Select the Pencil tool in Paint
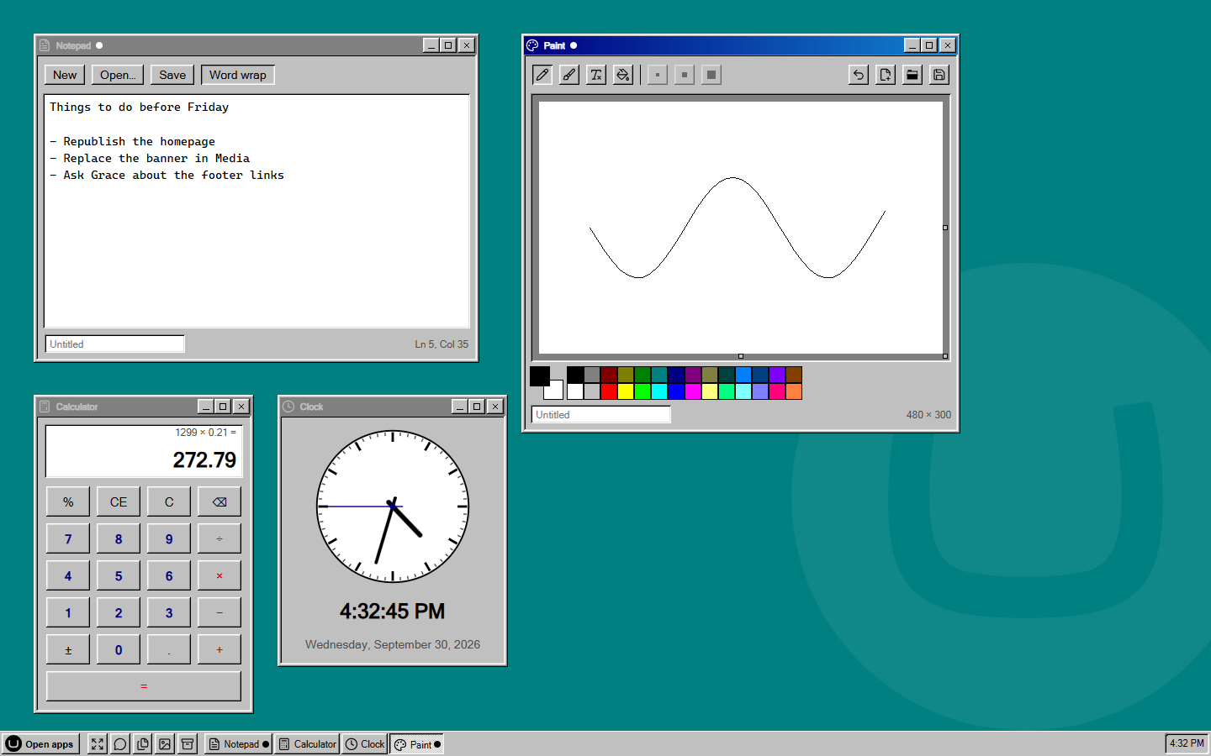Image resolution: width=1211 pixels, height=756 pixels. pyautogui.click(x=542, y=75)
